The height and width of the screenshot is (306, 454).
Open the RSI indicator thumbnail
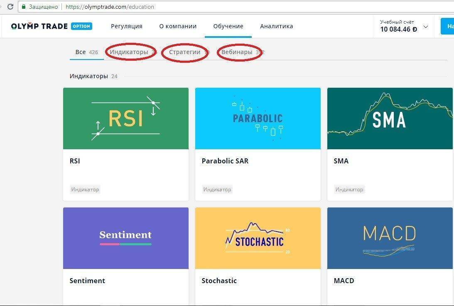[x=125, y=118]
